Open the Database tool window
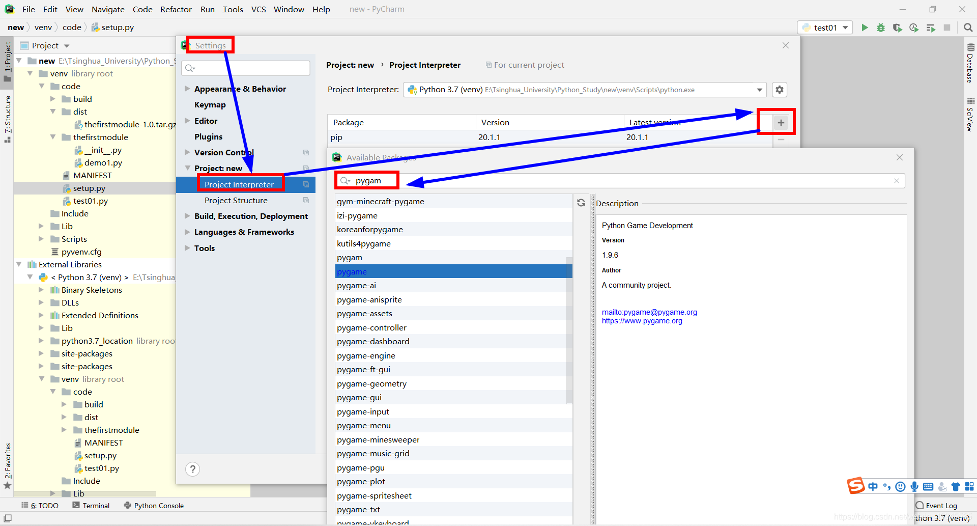Screen dimensions: 977x526 (970, 63)
